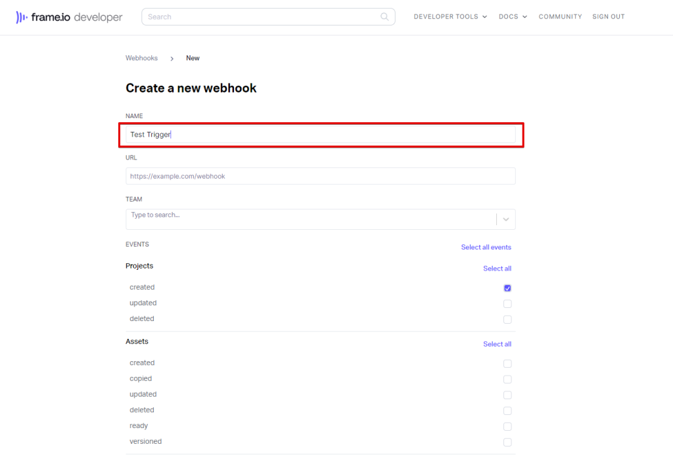Click the frame.io developer logo
673x457 pixels.
tap(69, 17)
